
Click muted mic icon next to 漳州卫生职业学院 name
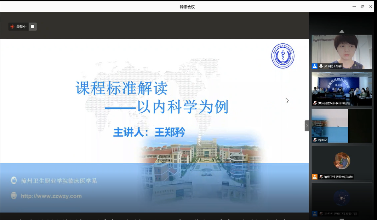point(321,177)
